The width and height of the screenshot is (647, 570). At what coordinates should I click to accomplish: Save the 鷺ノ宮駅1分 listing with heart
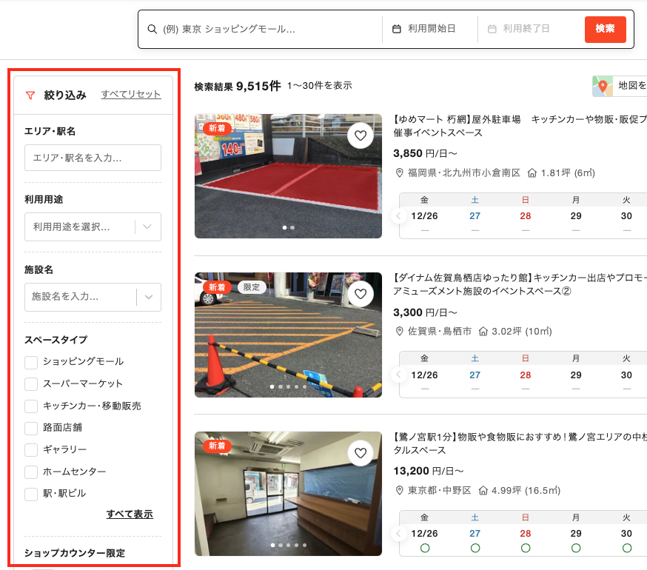pyautogui.click(x=361, y=453)
